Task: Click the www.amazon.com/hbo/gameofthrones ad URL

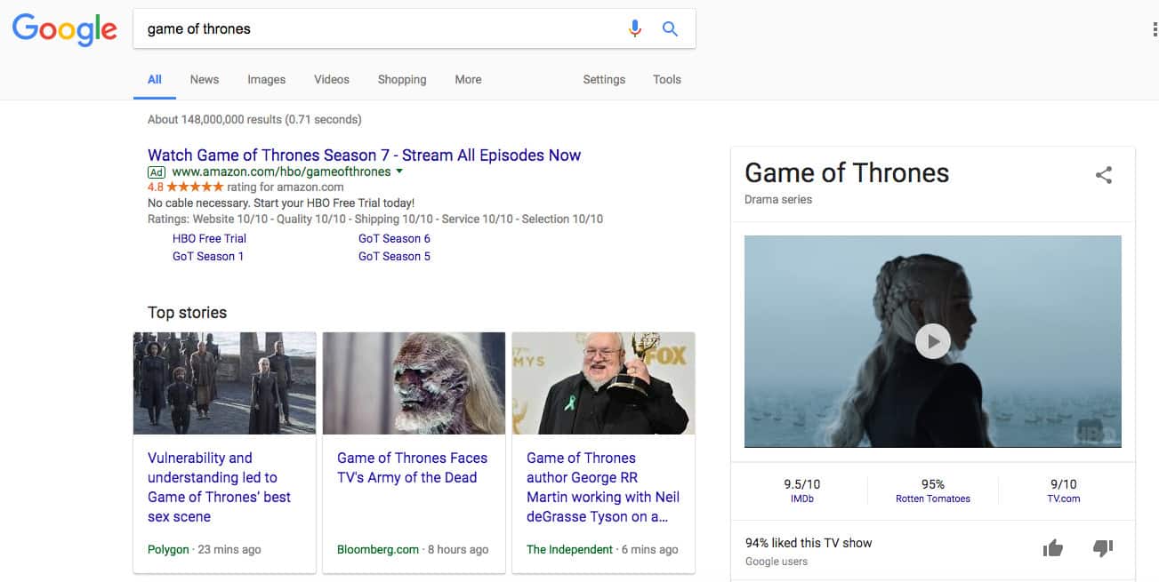Action: (x=281, y=171)
